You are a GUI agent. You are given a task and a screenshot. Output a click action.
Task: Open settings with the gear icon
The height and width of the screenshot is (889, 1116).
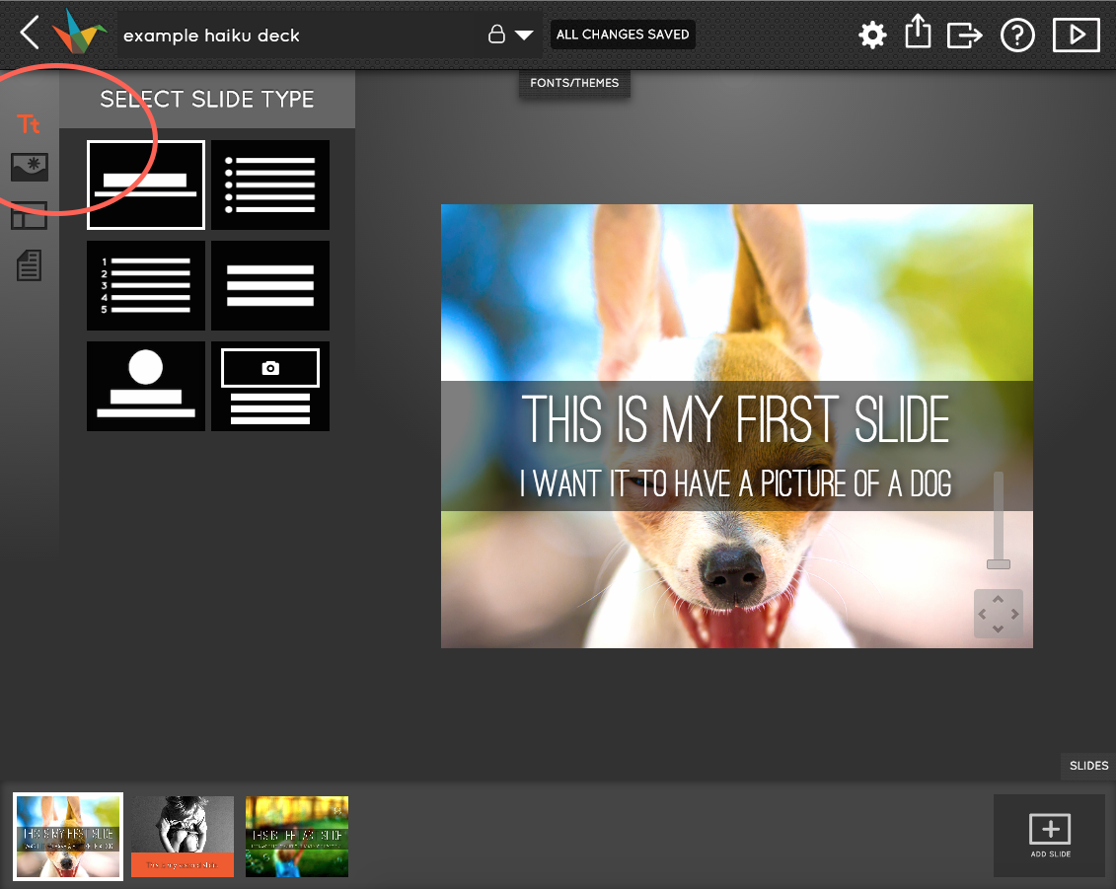[x=872, y=35]
